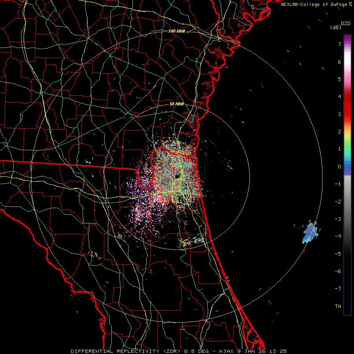Click the 100 NMI range ring label
Viewport: 354px width, 354px height.
click(177, 31)
